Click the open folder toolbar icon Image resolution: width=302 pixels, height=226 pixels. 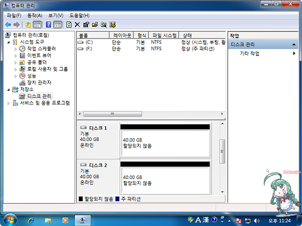click(x=95, y=24)
